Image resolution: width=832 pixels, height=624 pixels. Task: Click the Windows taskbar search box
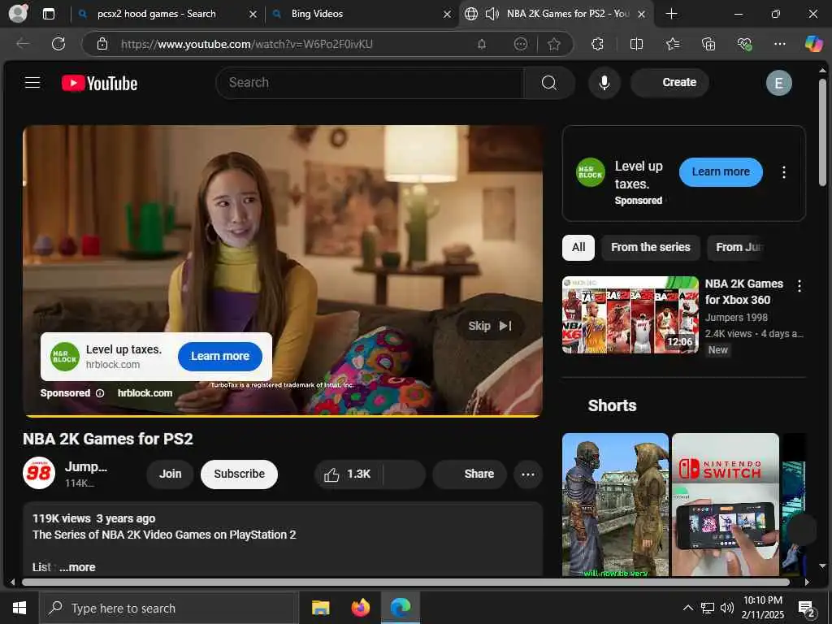click(x=169, y=608)
